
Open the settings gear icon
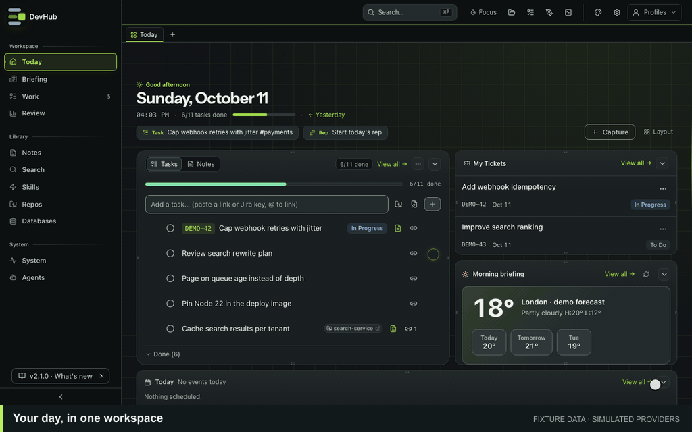(x=617, y=12)
